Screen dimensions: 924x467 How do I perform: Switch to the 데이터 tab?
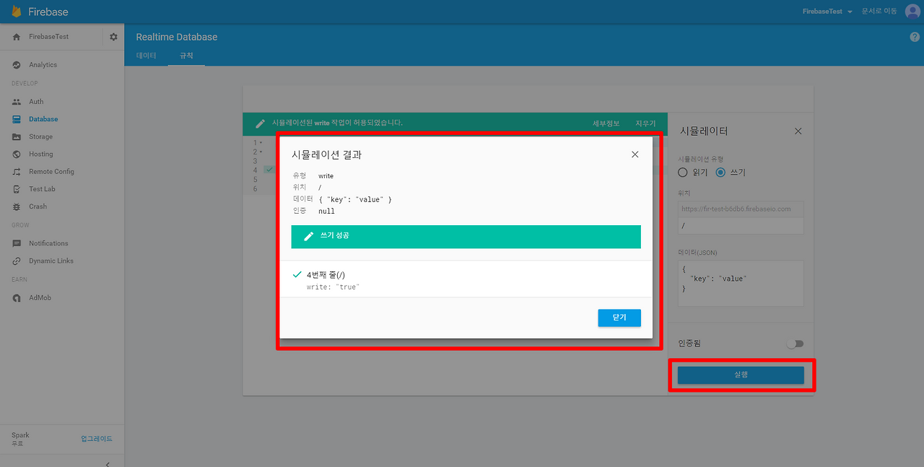click(x=146, y=55)
